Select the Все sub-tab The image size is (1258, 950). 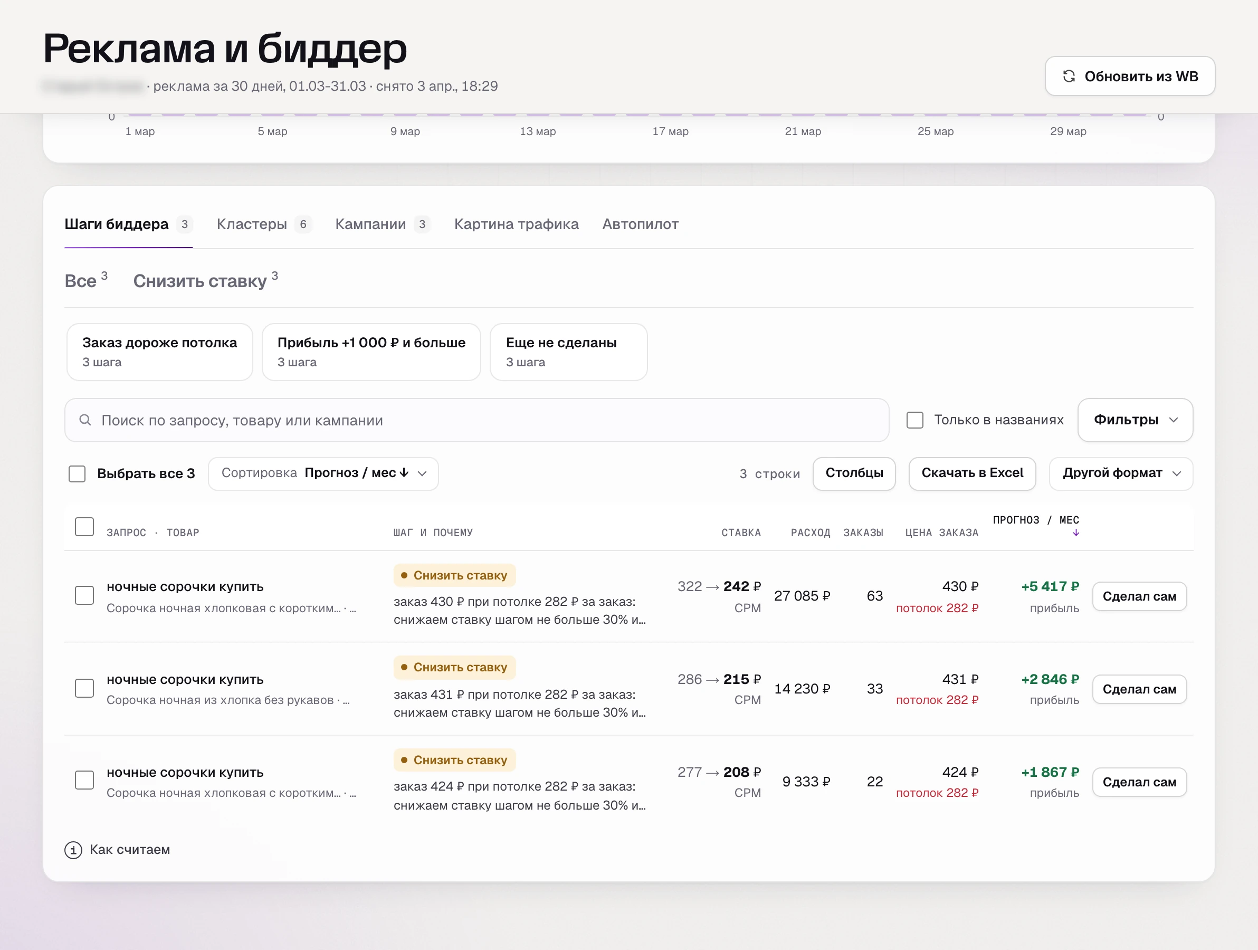pyautogui.click(x=86, y=281)
